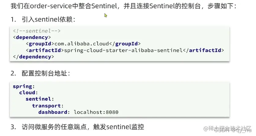Select the com.alibaba.cloud groupId value
256x136 pixels.
pyautogui.click(x=82, y=44)
